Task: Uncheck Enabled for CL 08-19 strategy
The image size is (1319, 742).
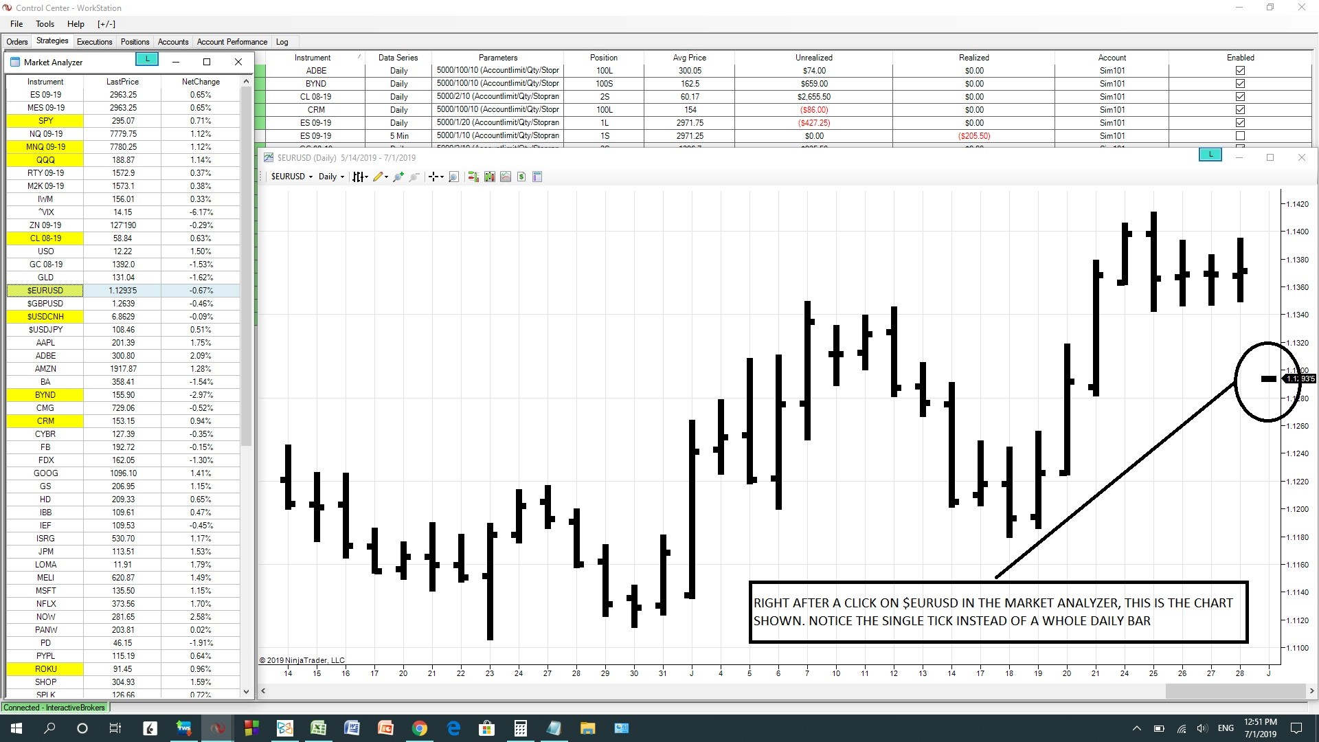Action: (1240, 97)
